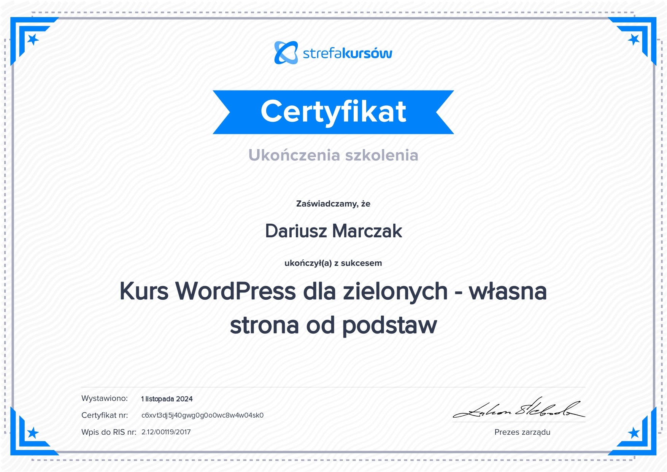Click the blue Certyfikat ribbon banner
The image size is (667, 472).
point(333,112)
